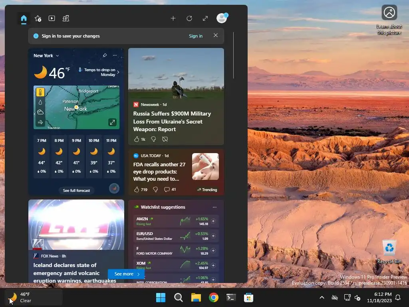Add XOM to watchlist
The image size is (409, 307).
[x=213, y=265]
